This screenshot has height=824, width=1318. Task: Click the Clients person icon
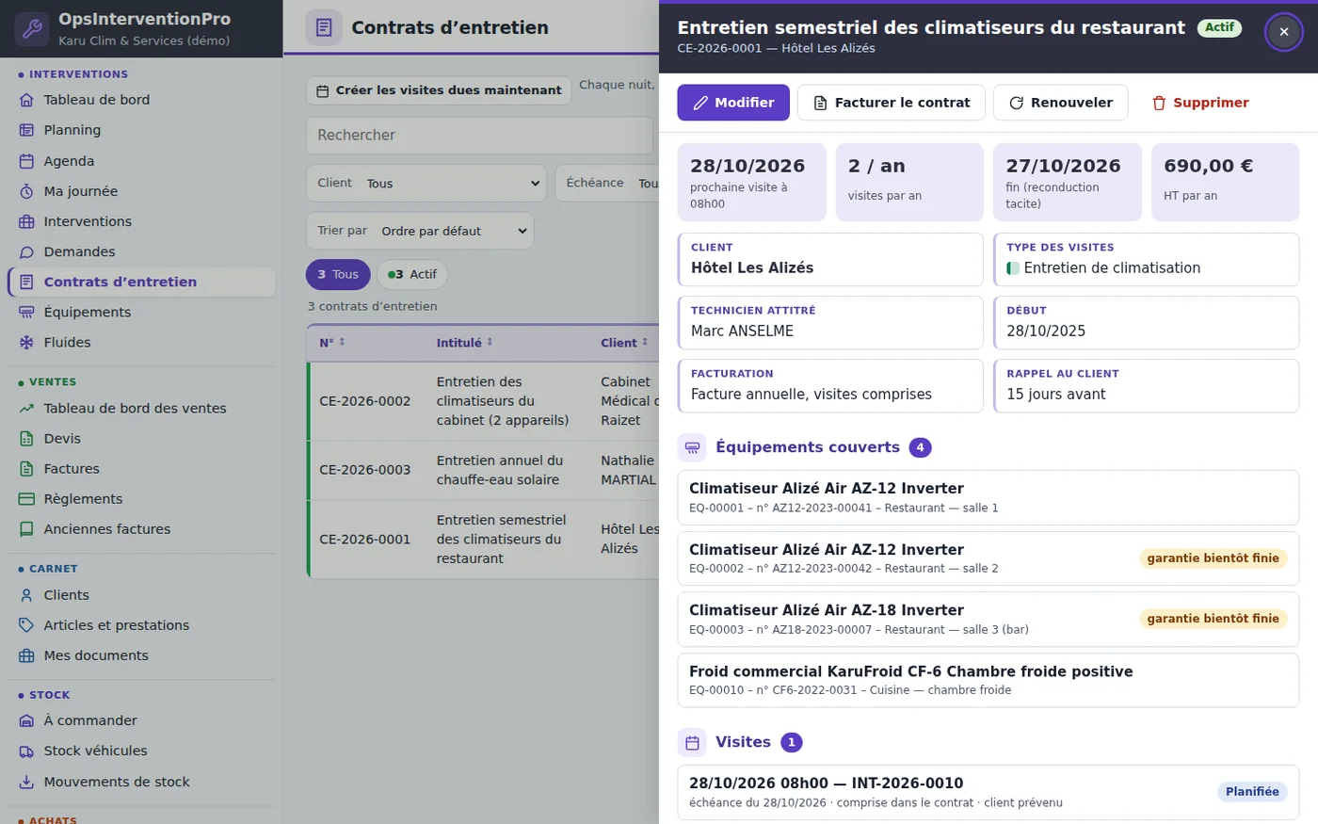(26, 595)
